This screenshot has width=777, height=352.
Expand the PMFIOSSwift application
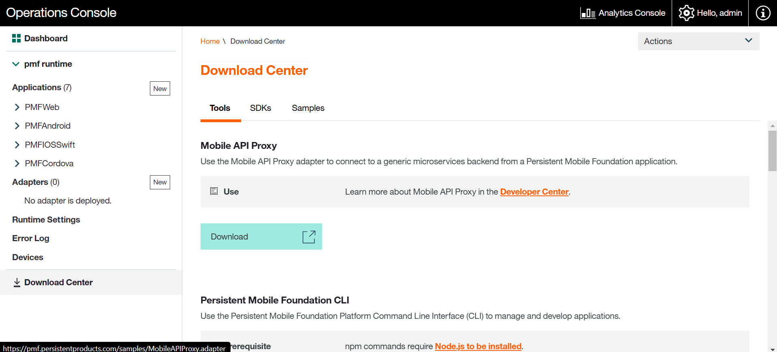pos(17,145)
